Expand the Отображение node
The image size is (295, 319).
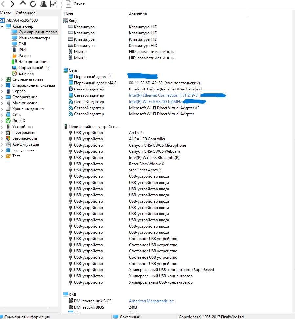(x=2, y=97)
